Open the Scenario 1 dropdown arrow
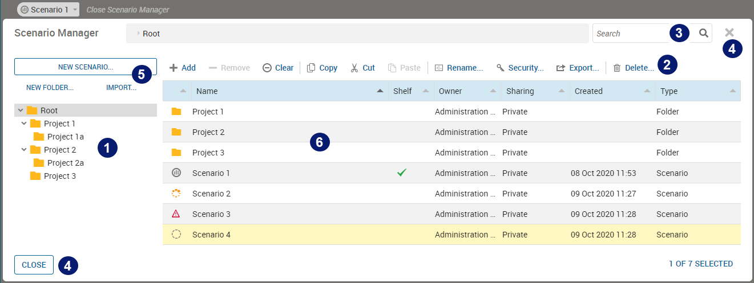The width and height of the screenshot is (754, 283). (75, 10)
